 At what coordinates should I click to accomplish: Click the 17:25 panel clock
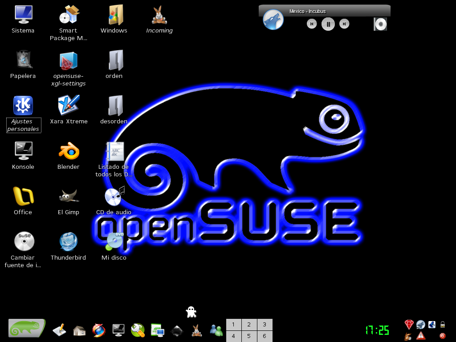click(x=377, y=330)
